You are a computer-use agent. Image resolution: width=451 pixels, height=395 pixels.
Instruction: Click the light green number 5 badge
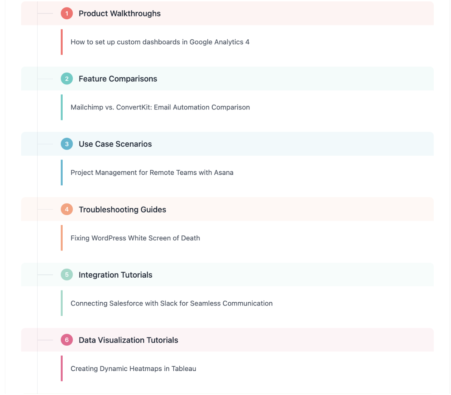(x=67, y=275)
